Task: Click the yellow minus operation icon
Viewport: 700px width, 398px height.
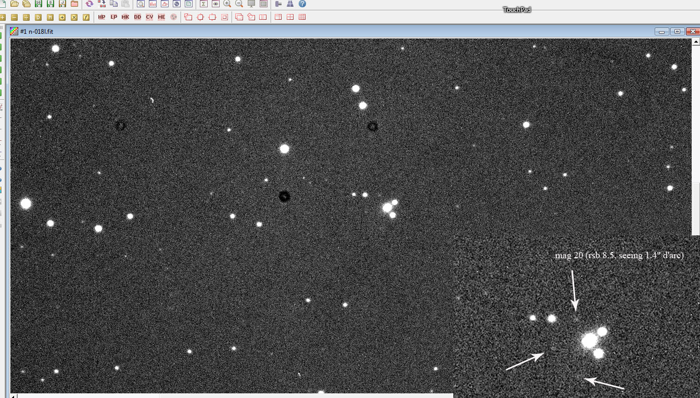Action: tap(15, 17)
